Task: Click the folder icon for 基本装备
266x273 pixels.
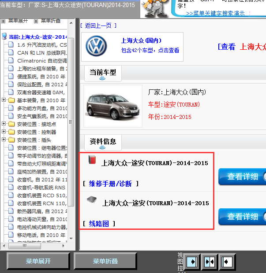Action: (x=11, y=100)
